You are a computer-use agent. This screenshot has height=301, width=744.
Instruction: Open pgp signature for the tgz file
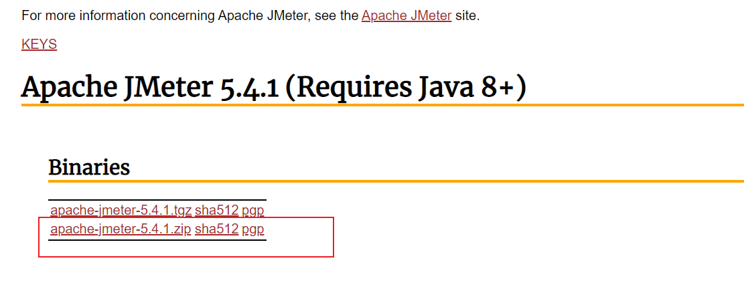pyautogui.click(x=252, y=210)
